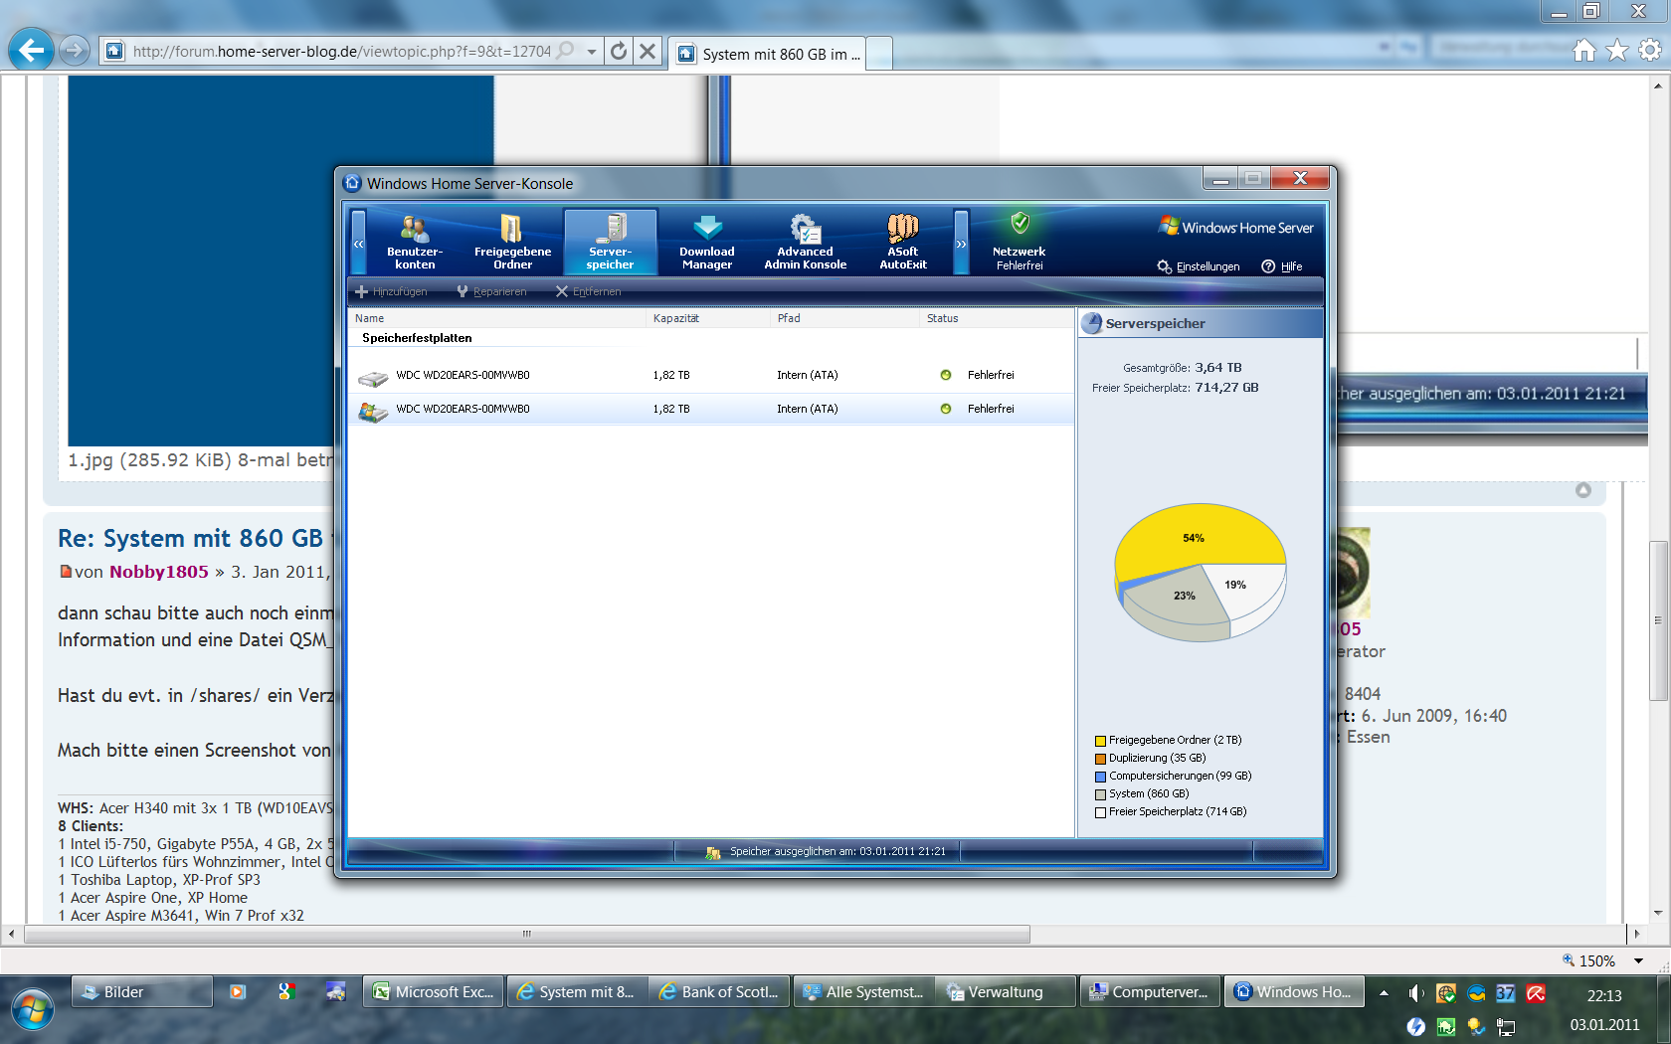The height and width of the screenshot is (1044, 1671).
Task: Open user profile link Nobby1805
Action: point(159,572)
